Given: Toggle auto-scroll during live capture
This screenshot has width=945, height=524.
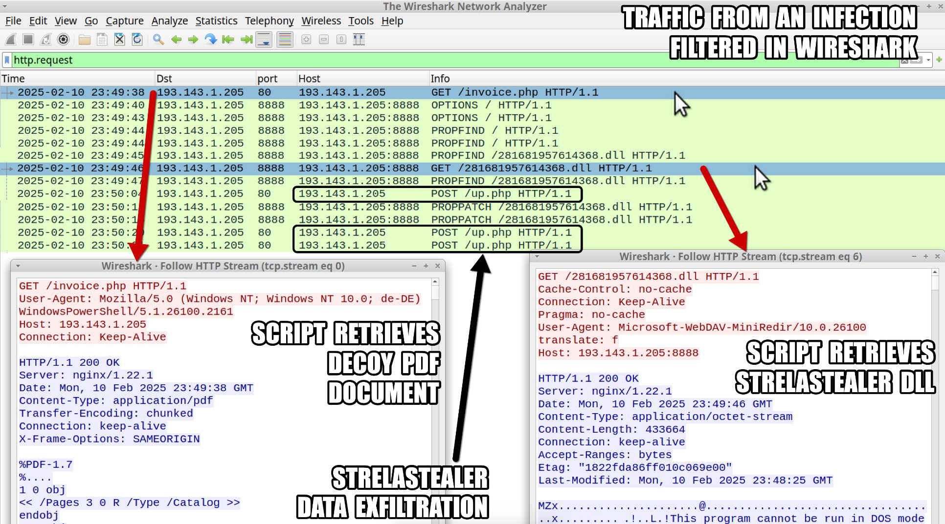Looking at the screenshot, I should tap(264, 40).
